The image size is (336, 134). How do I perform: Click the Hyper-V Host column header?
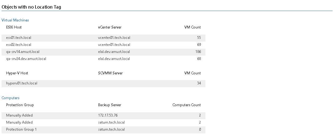17,73
